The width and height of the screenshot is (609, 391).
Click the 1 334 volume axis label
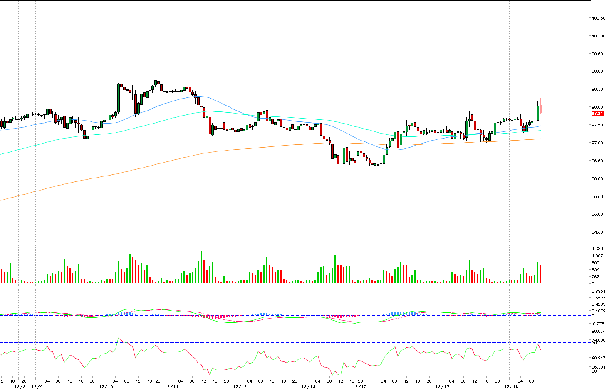click(598, 248)
